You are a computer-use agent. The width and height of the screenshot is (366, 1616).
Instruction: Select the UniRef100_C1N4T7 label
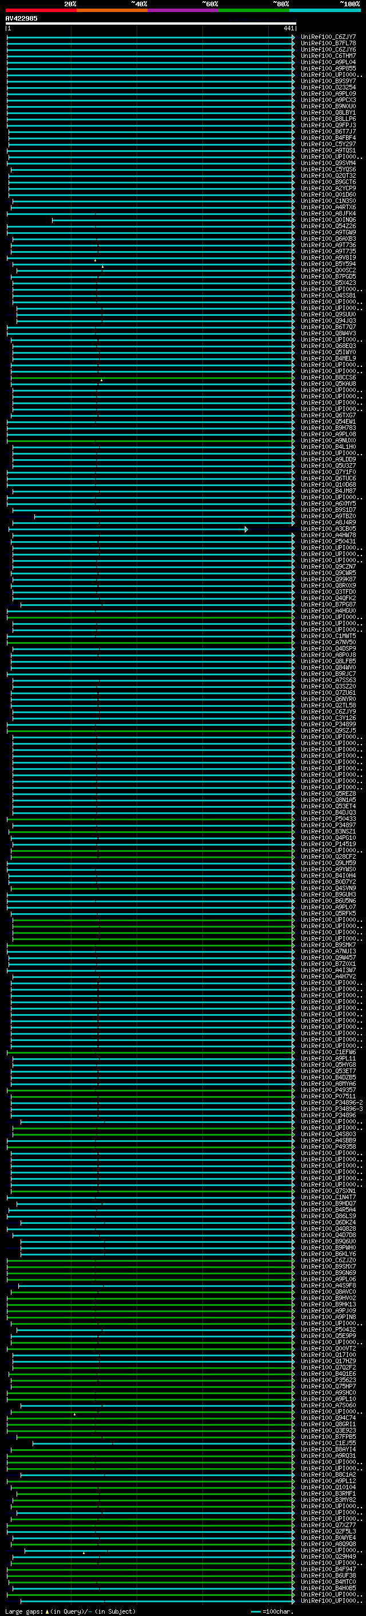[328, 1197]
